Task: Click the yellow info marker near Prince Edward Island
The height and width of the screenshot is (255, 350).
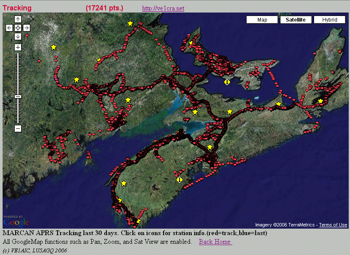Action: (227, 82)
